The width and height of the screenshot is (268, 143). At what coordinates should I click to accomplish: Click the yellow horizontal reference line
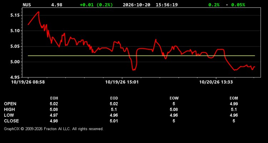142,56
